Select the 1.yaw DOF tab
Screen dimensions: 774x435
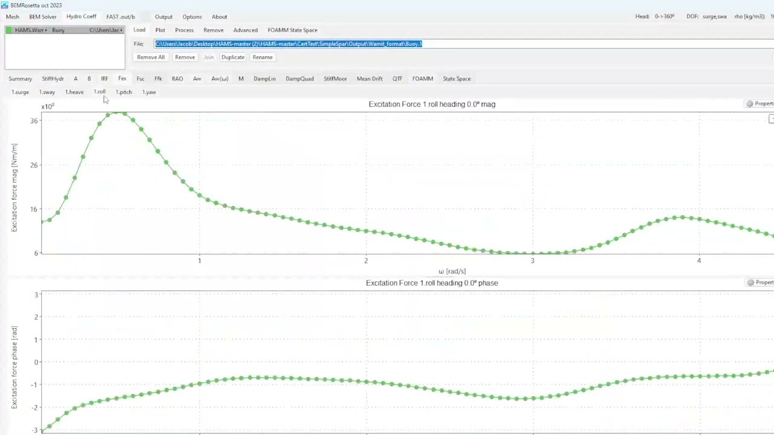point(149,92)
